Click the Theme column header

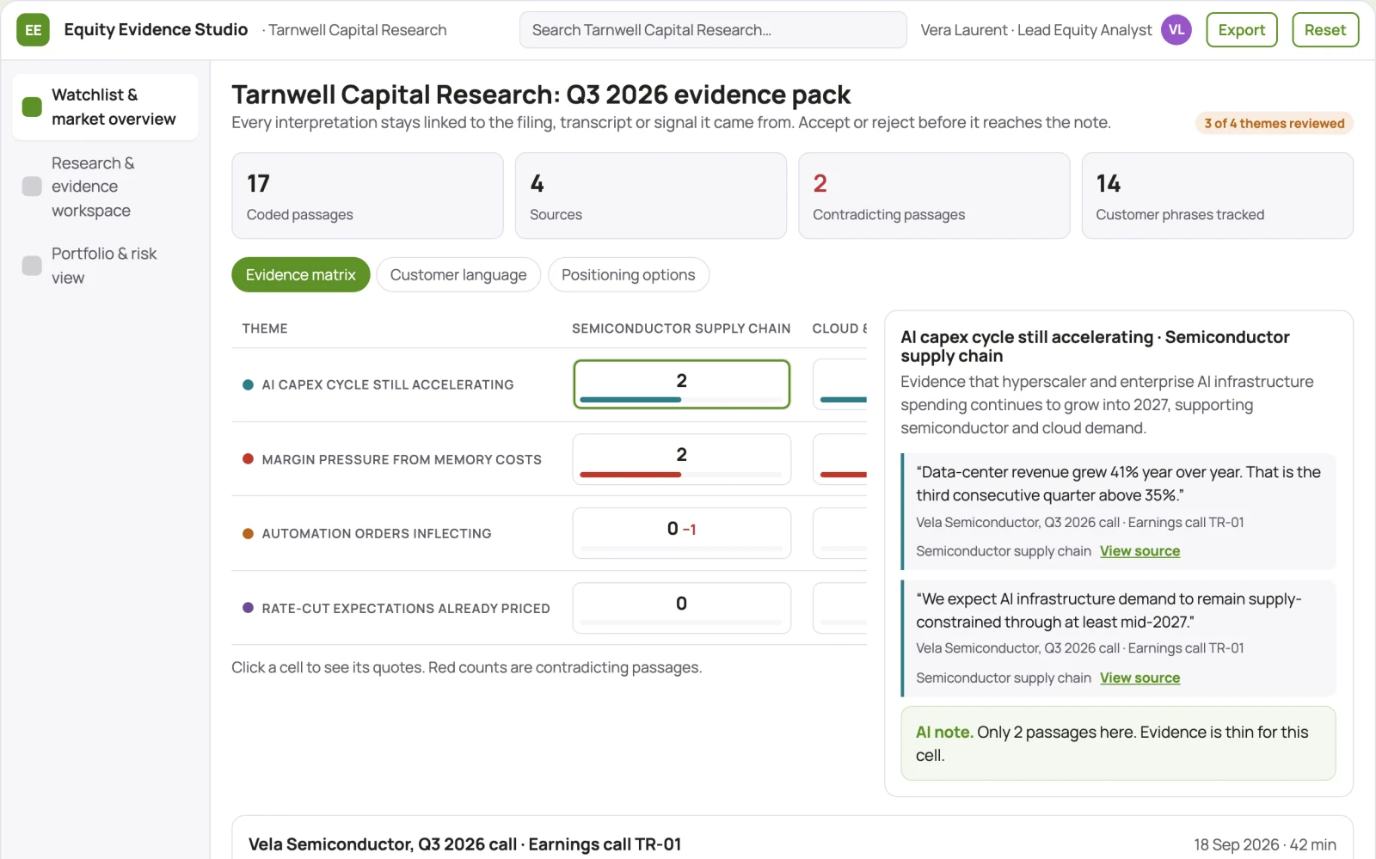pos(265,328)
